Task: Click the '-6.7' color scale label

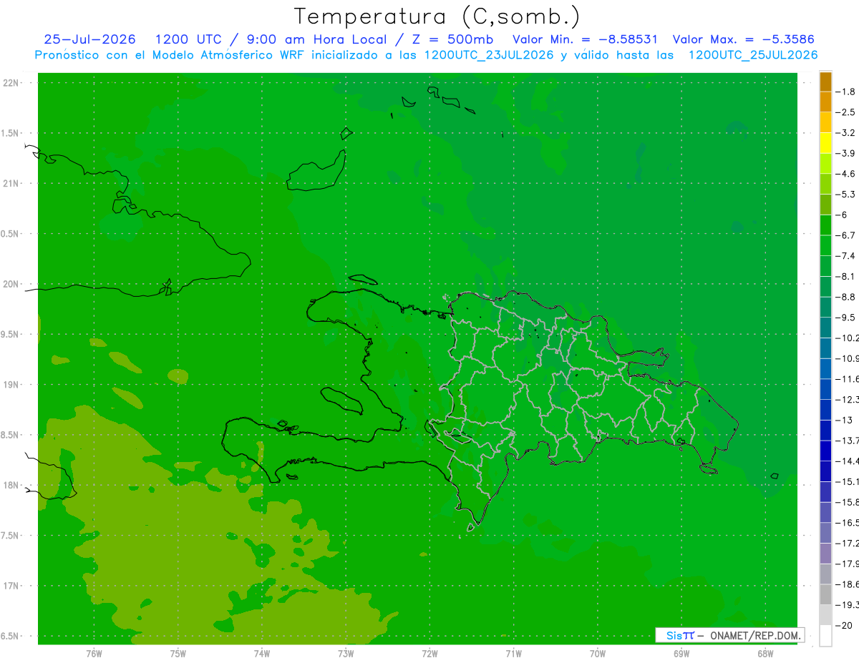Action: (x=846, y=235)
